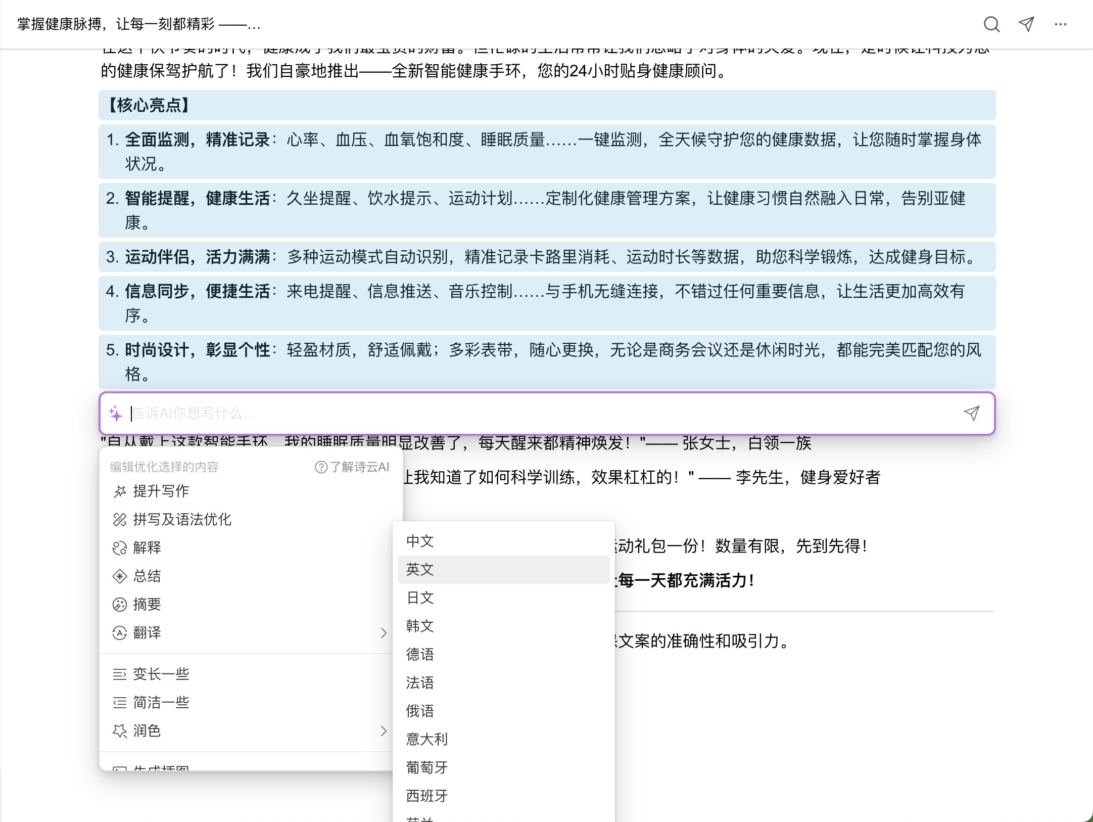Open the 了解诗云AI link
1093x822 pixels.
[352, 467]
